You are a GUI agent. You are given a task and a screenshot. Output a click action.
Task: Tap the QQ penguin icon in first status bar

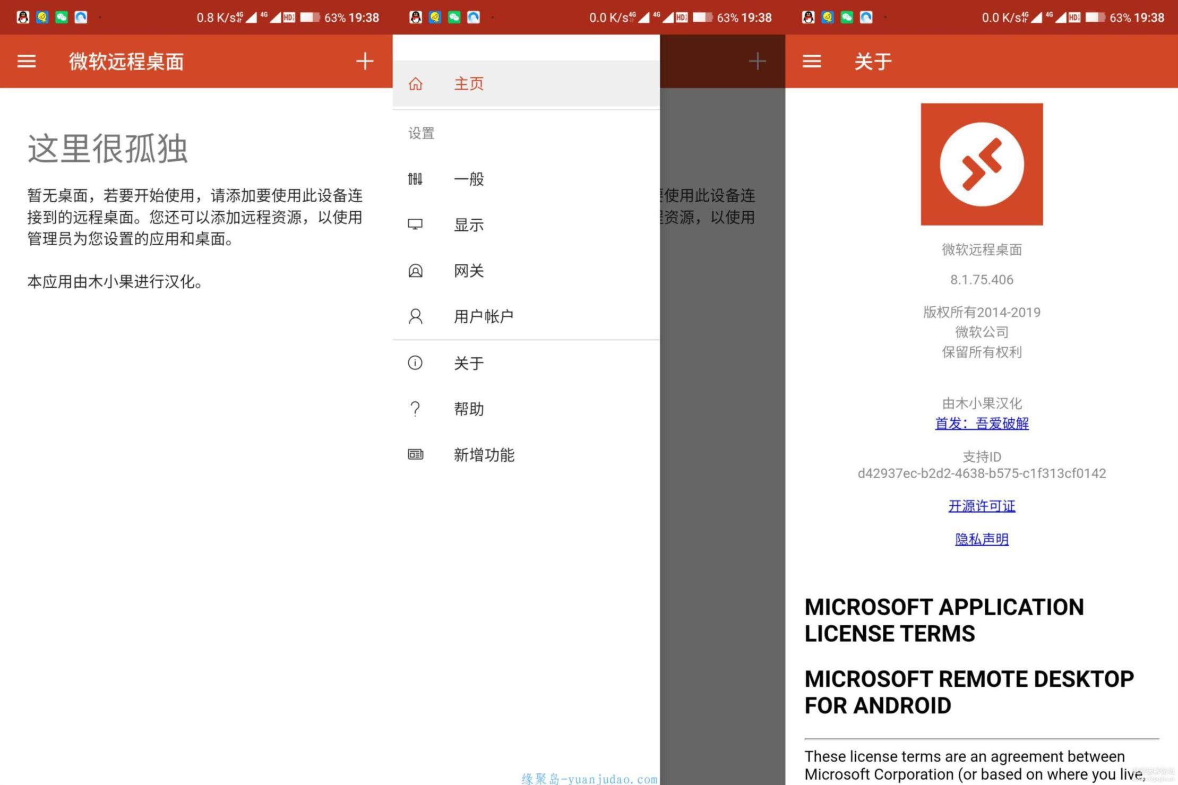[23, 18]
